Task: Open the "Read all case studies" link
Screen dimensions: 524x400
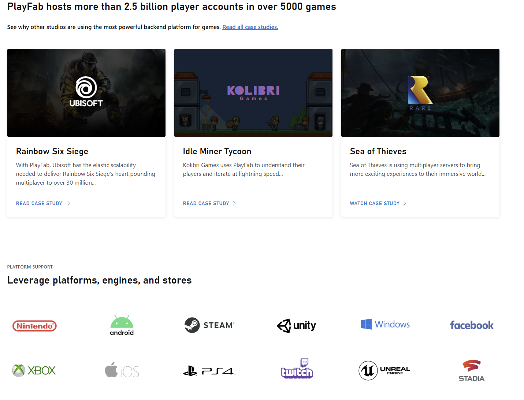Action: point(250,27)
